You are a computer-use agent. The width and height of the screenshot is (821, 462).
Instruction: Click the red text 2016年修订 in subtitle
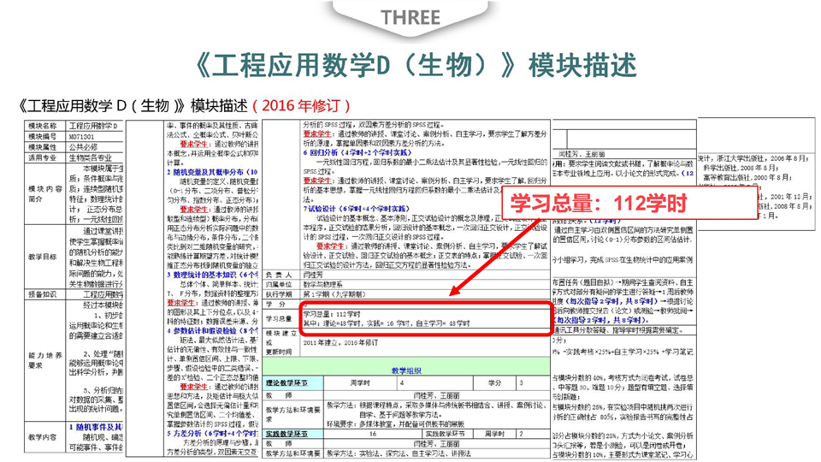tap(303, 105)
